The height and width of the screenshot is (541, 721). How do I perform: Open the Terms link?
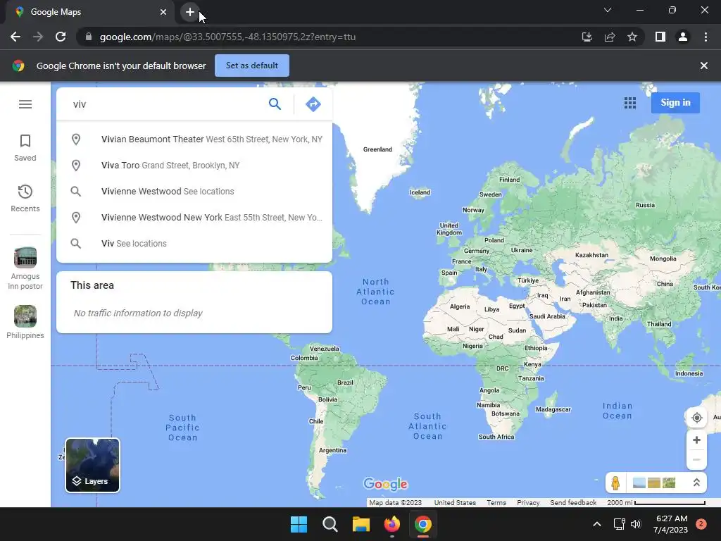click(496, 503)
